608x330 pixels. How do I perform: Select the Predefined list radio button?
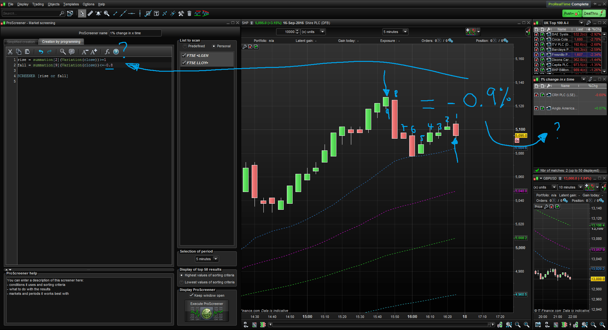tap(185, 46)
